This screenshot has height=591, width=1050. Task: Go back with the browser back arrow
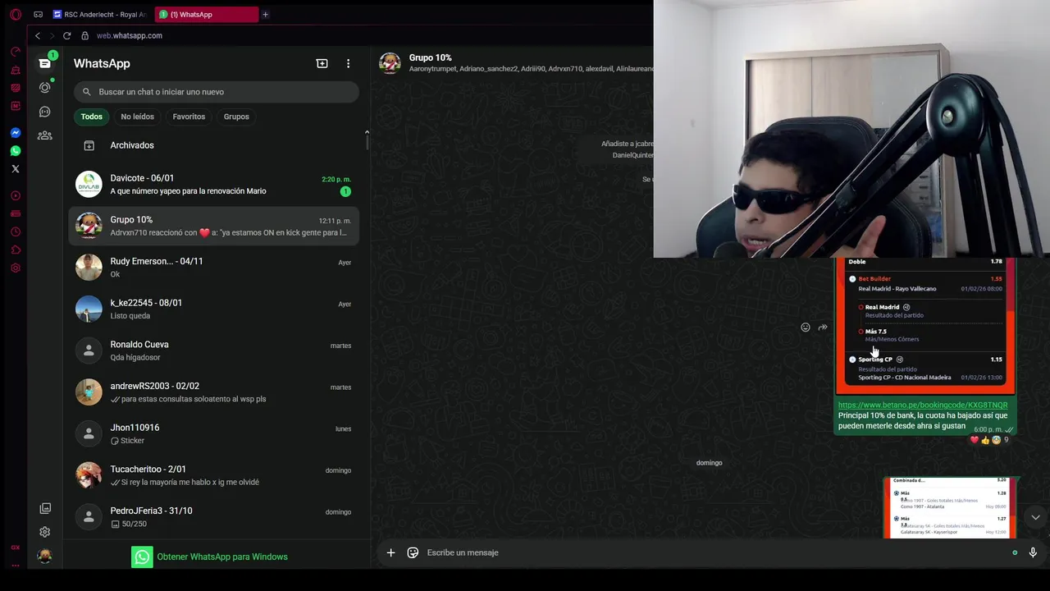point(37,35)
